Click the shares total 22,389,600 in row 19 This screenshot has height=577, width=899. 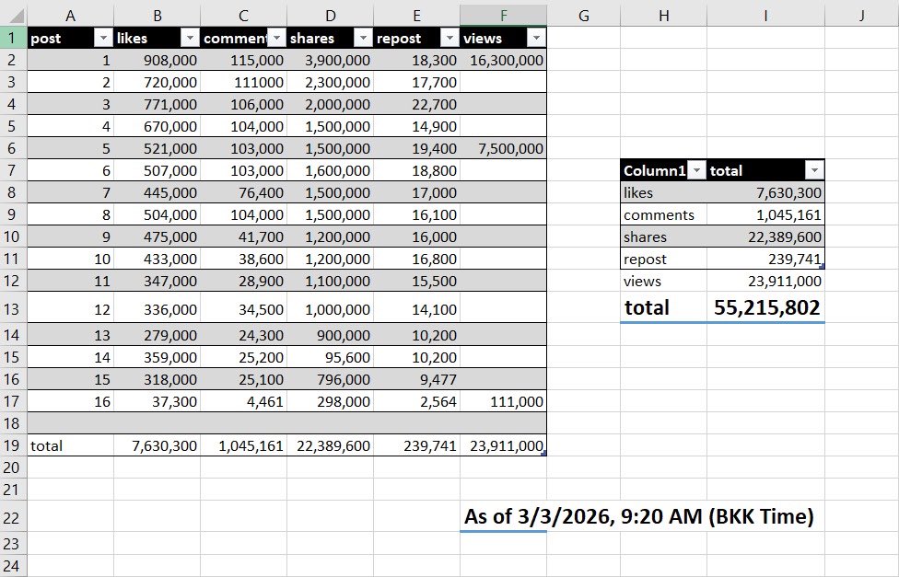(x=331, y=445)
